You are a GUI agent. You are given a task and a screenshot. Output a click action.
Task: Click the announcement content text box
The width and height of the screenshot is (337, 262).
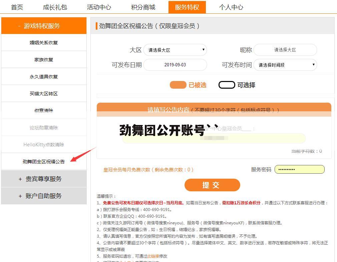[x=214, y=138]
